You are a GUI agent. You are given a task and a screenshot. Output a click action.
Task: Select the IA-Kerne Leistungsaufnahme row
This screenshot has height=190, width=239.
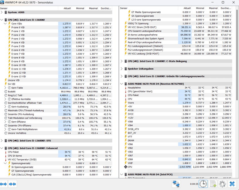(x=176, y=35)
